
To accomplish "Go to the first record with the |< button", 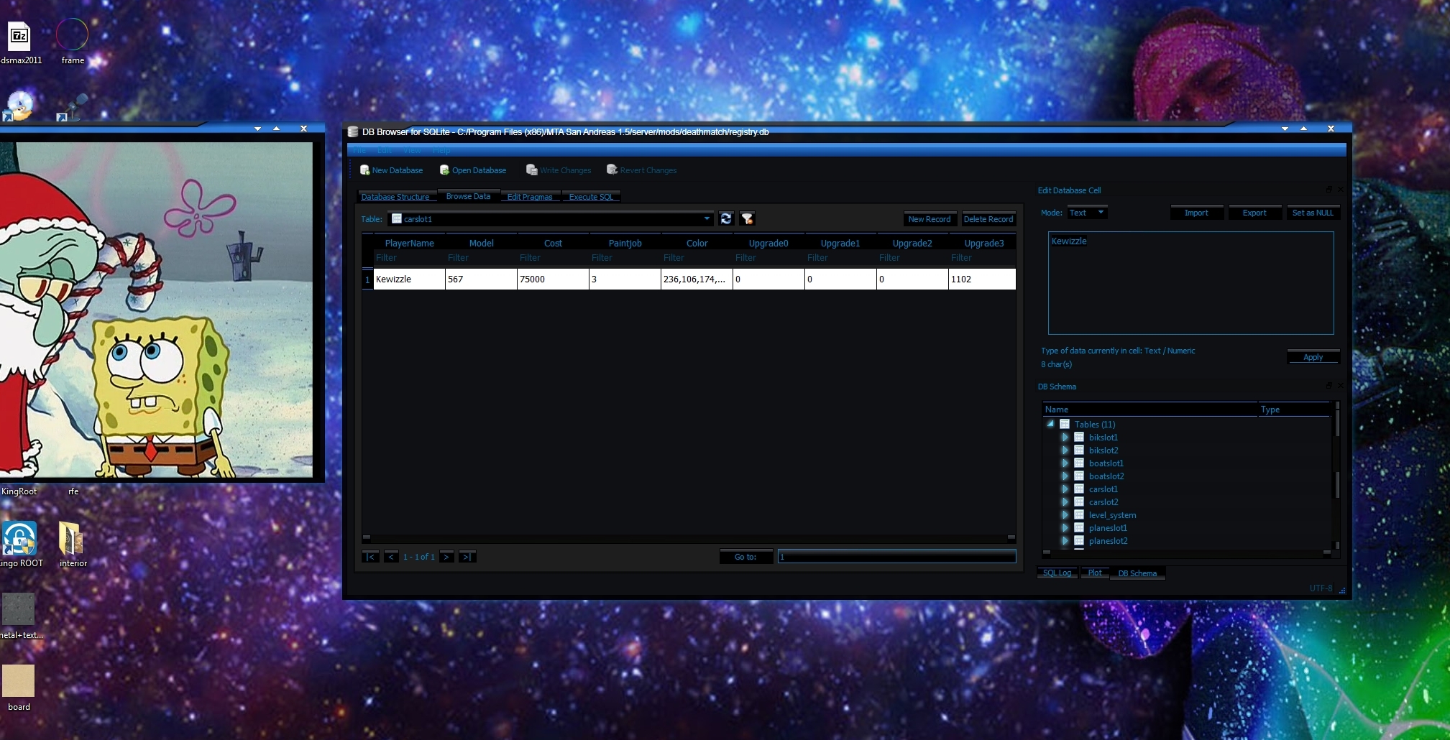I will tap(371, 557).
